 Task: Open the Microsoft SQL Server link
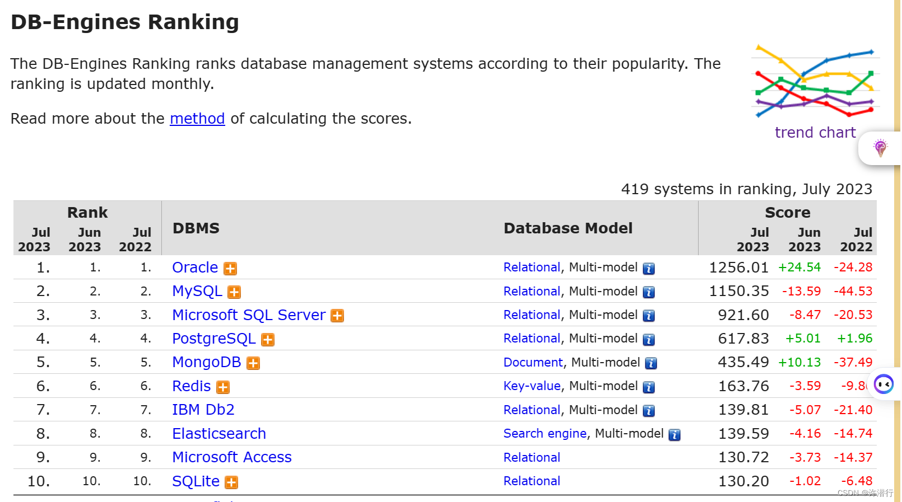coord(249,315)
